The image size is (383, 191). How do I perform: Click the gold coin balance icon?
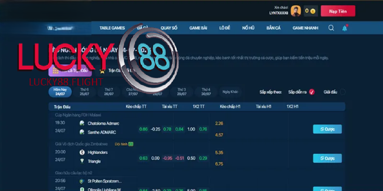click(313, 11)
